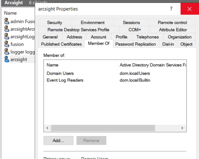The height and width of the screenshot is (159, 199).
Task: Click the Add... button
Action: click(58, 140)
